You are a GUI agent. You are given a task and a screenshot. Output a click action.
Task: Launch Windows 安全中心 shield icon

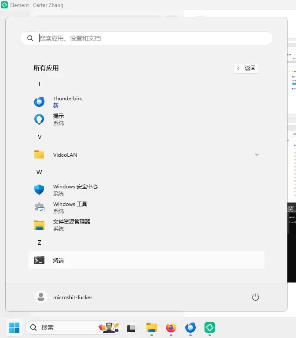pyautogui.click(x=39, y=190)
